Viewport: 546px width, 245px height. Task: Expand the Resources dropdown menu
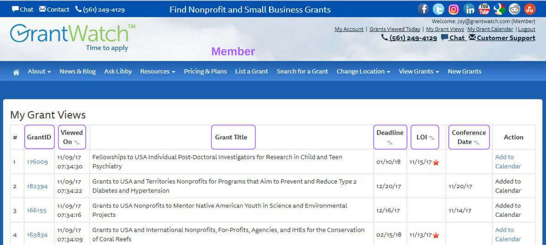[x=158, y=71]
